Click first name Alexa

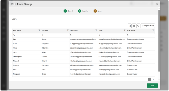(15, 48)
